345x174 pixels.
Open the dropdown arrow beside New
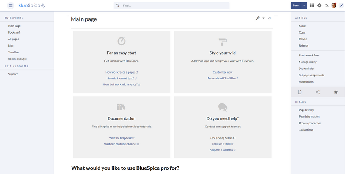pyautogui.click(x=304, y=6)
